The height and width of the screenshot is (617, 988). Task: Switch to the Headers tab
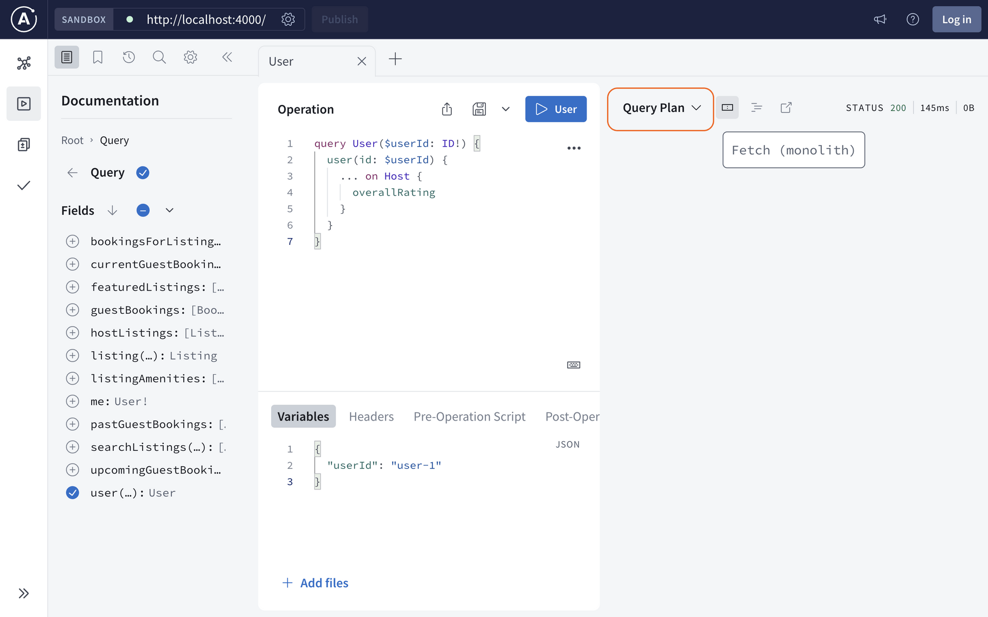coord(371,416)
